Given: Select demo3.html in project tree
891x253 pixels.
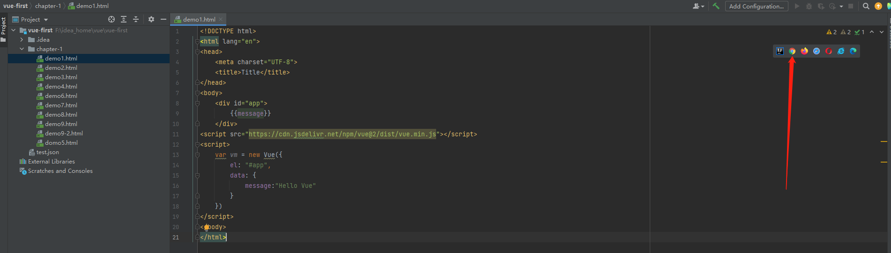Looking at the screenshot, I should click(61, 77).
